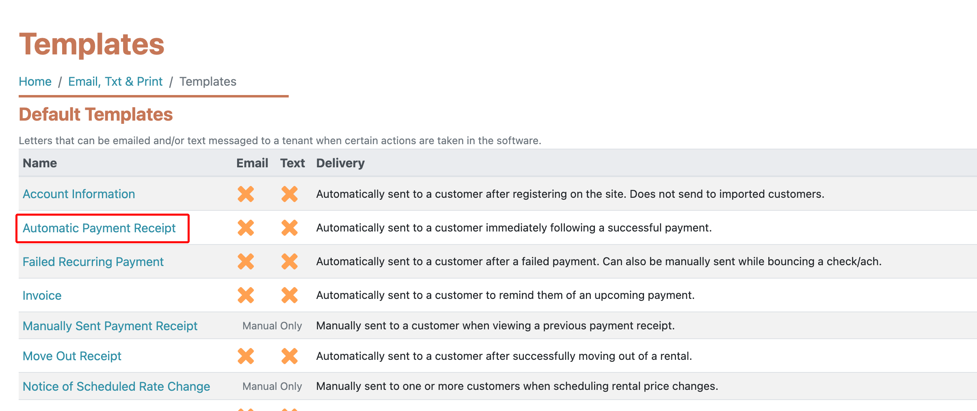Toggle Email X icon for Automatic Payment Receipt
977x411 pixels.
pyautogui.click(x=246, y=228)
